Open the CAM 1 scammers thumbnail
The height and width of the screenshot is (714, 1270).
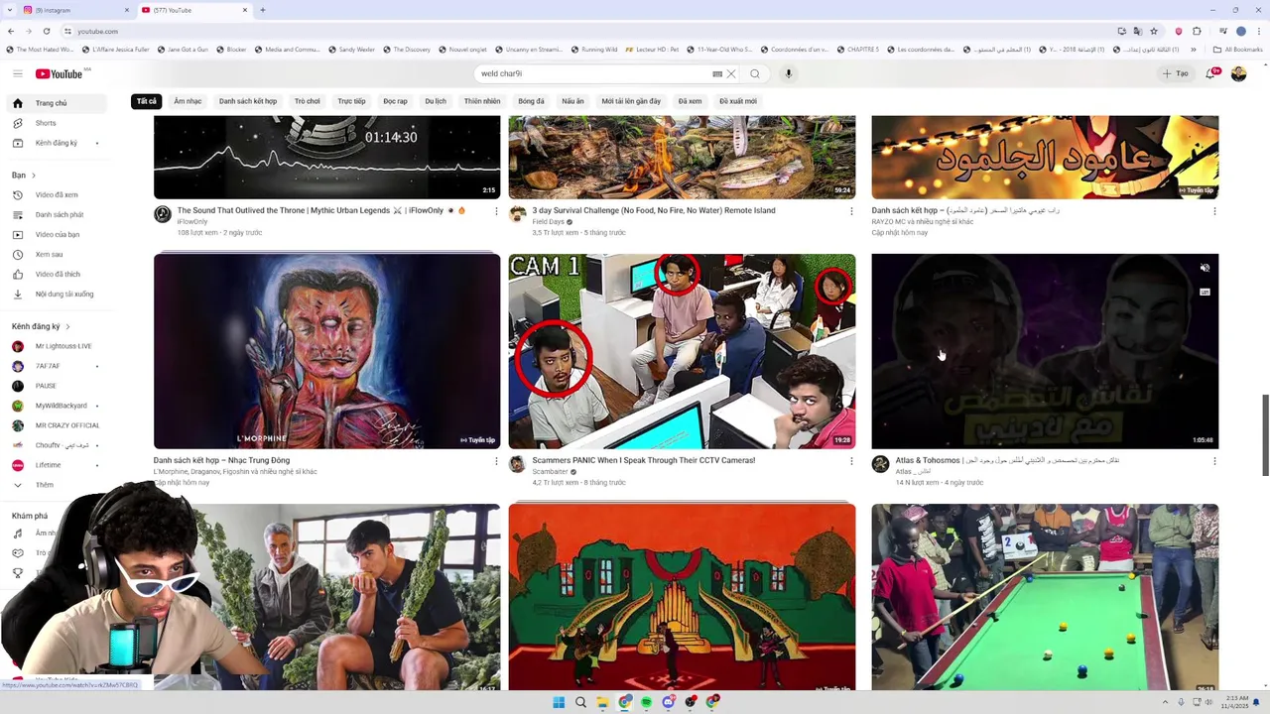682,351
